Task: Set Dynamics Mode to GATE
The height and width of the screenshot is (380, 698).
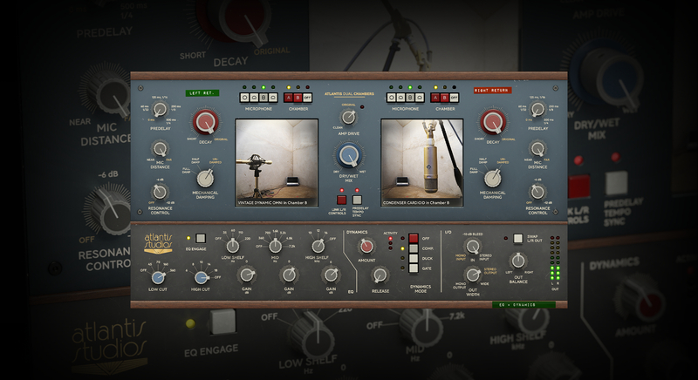Action: 414,268
